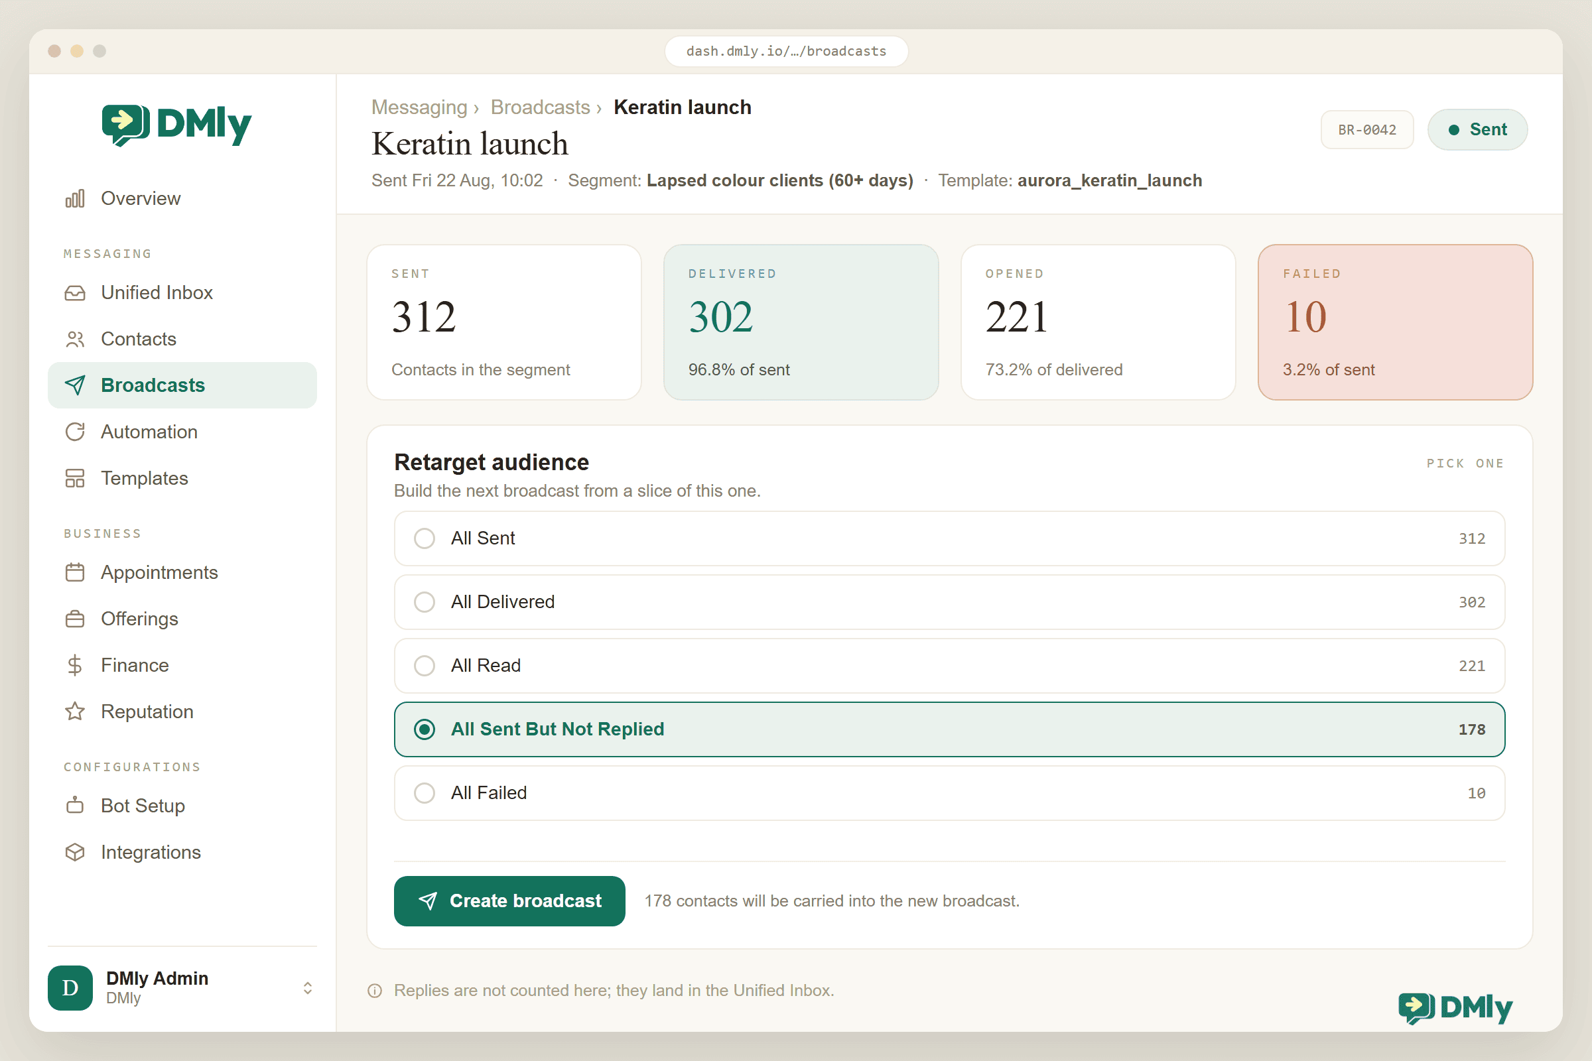1592x1061 pixels.
Task: Click the Broadcasts breadcrumb link
Action: click(x=540, y=107)
